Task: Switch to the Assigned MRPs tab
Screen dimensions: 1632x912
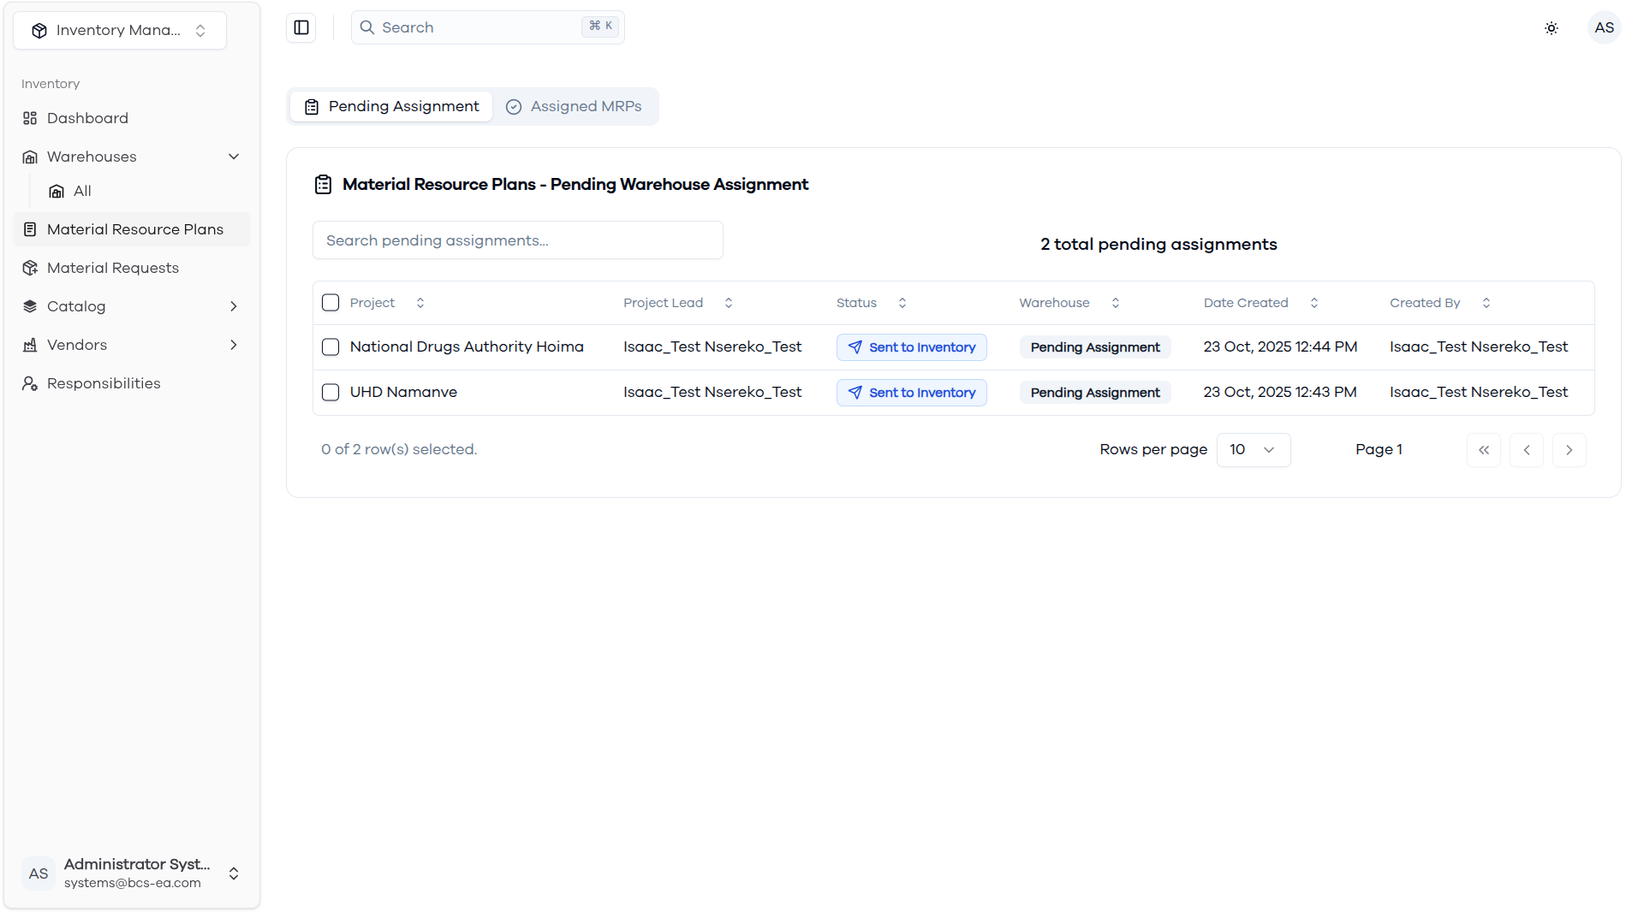Action: [x=574, y=107]
